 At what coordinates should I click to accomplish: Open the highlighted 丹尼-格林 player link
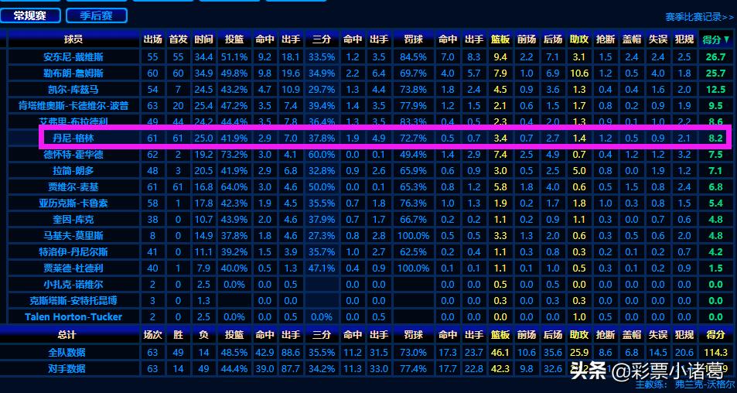[73, 138]
